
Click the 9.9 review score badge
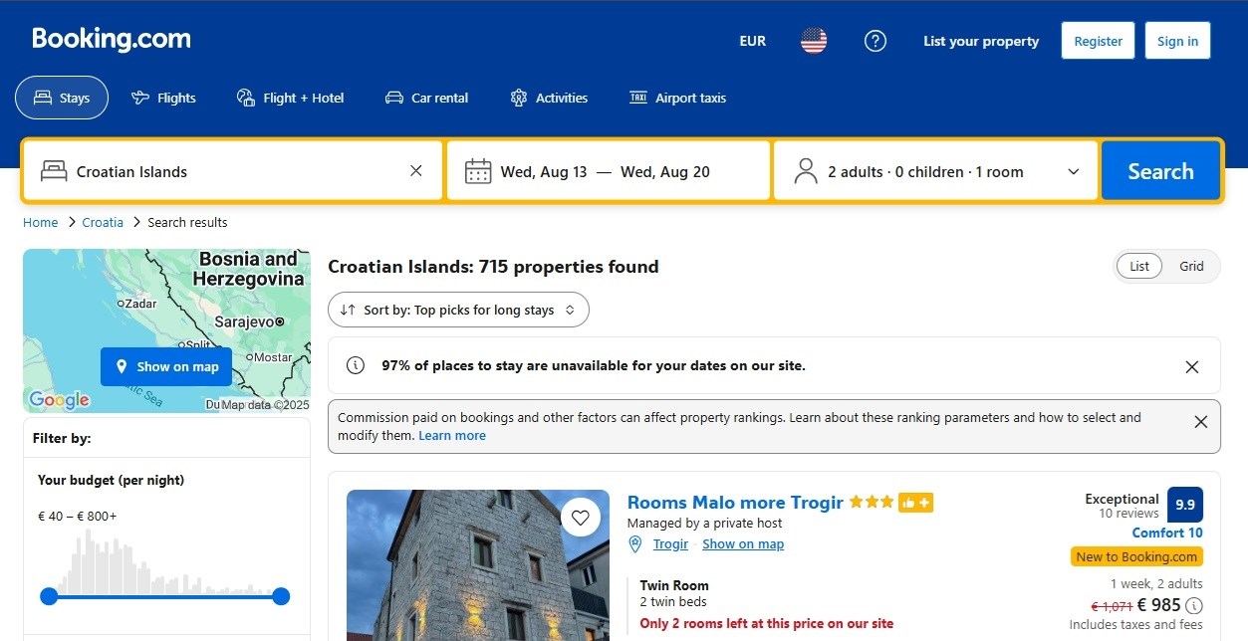[x=1185, y=505]
